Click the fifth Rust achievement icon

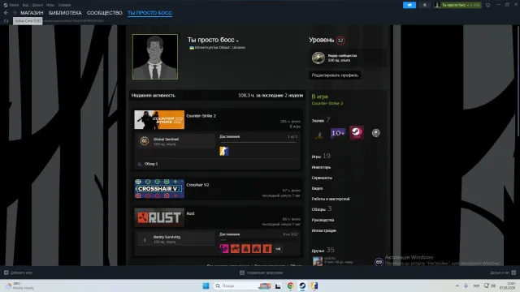click(267, 249)
